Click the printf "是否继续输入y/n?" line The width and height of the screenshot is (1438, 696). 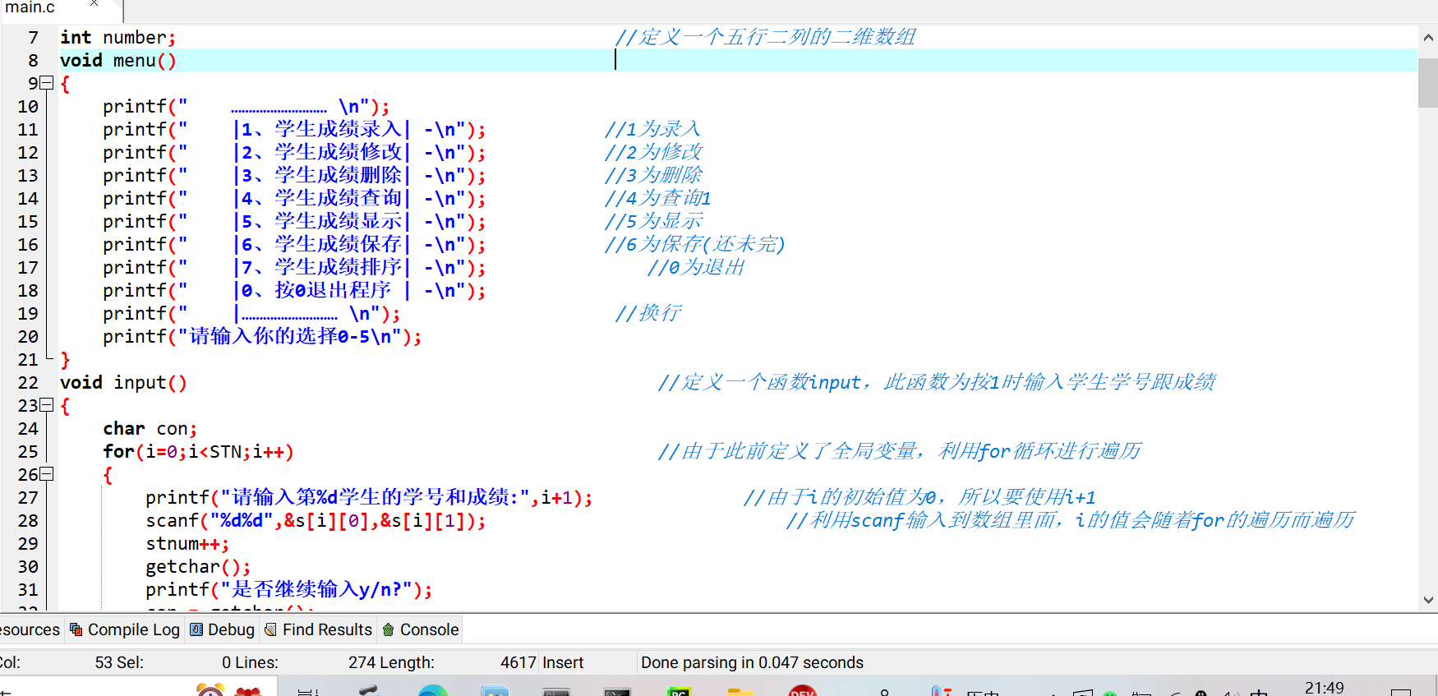288,590
